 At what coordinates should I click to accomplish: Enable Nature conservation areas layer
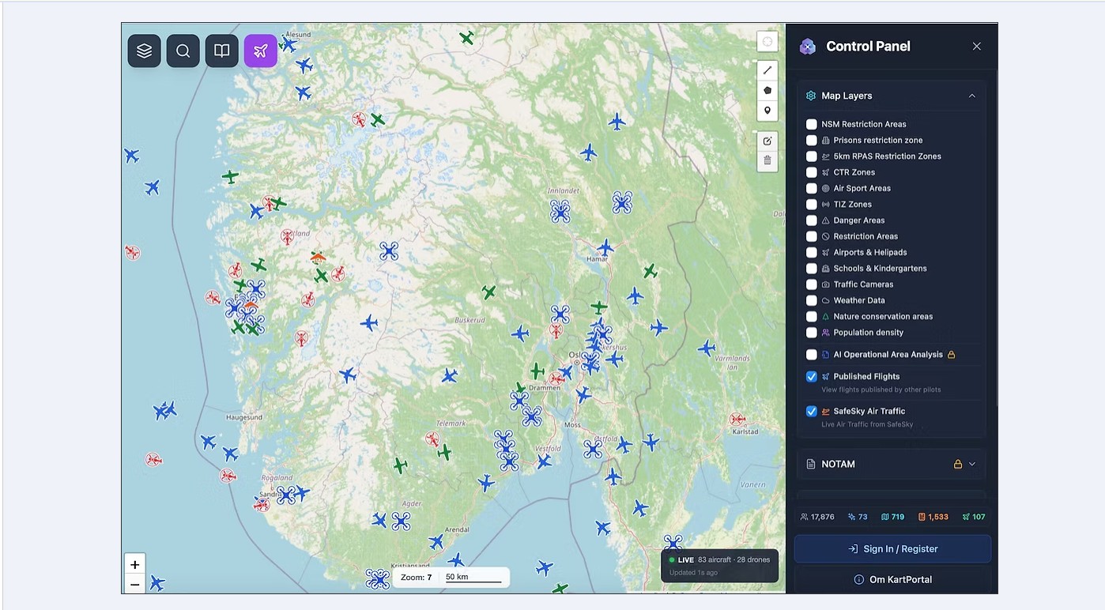click(x=812, y=316)
